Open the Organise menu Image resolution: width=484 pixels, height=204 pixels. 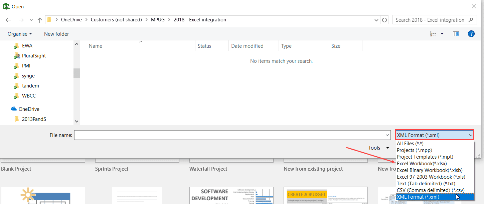click(x=20, y=34)
